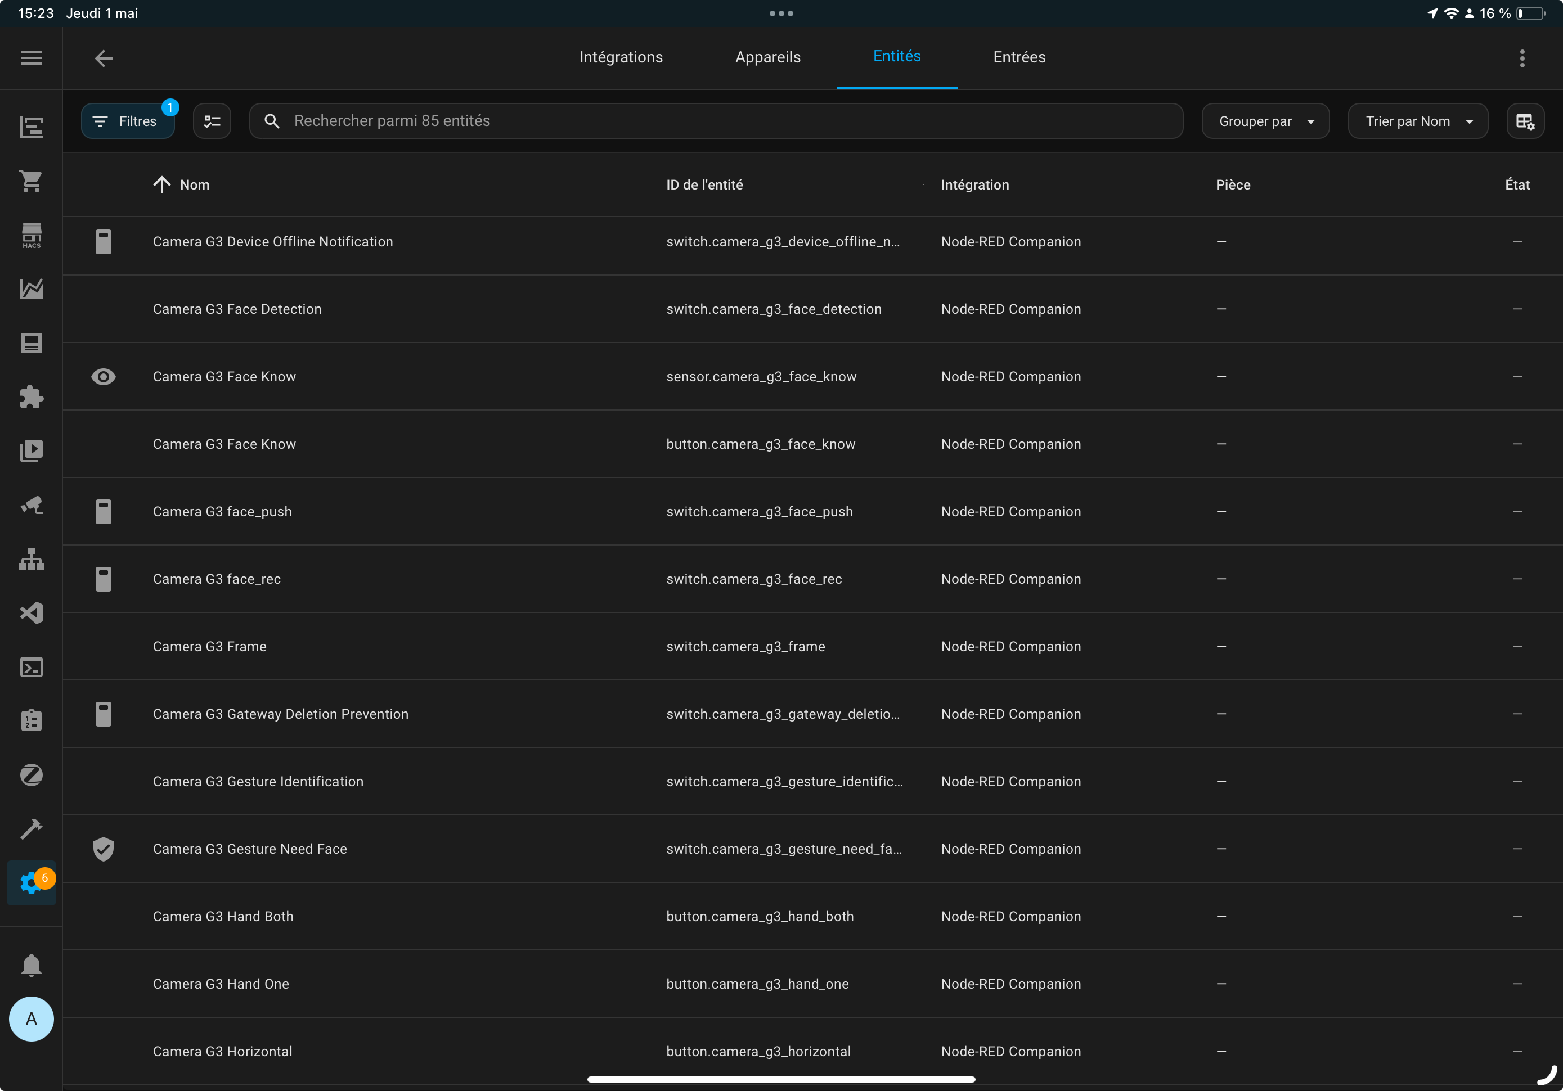Expand the Grouper par dropdown
The image size is (1563, 1091).
pos(1265,121)
